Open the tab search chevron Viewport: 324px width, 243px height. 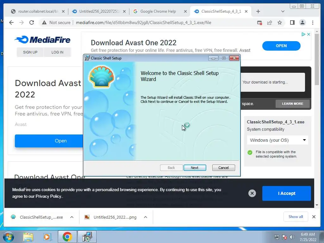pos(283,11)
